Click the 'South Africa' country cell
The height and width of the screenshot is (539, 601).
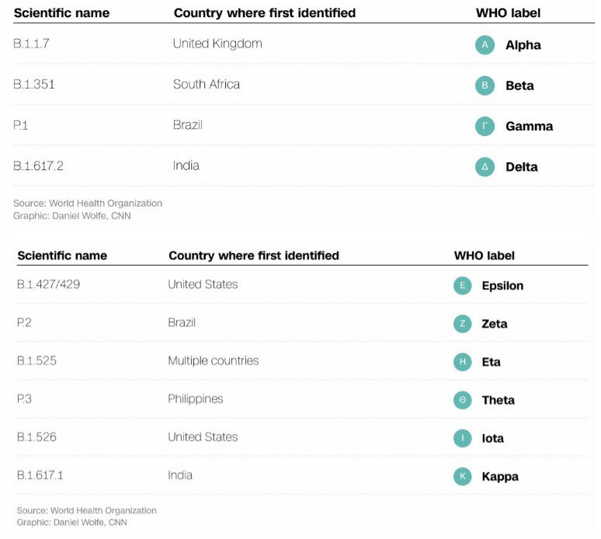[207, 85]
